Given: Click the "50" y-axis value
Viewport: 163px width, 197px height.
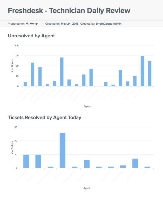Looking at the screenshot, I should (17, 66).
